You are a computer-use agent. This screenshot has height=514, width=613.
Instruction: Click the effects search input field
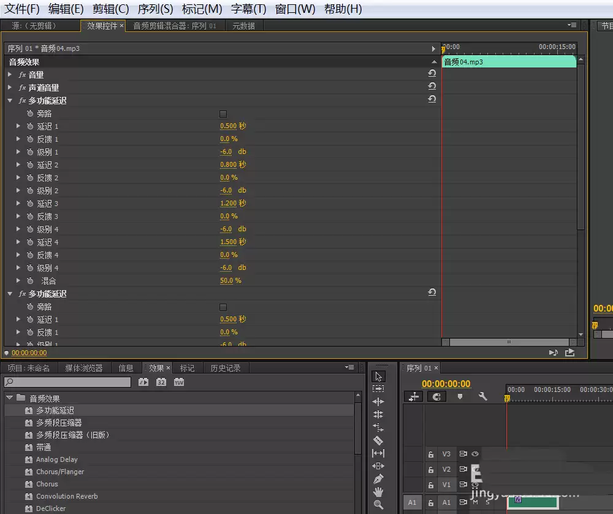coord(67,382)
